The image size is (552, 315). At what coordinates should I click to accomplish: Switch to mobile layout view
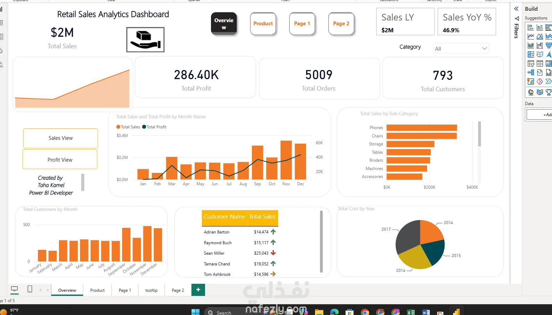coord(30,289)
